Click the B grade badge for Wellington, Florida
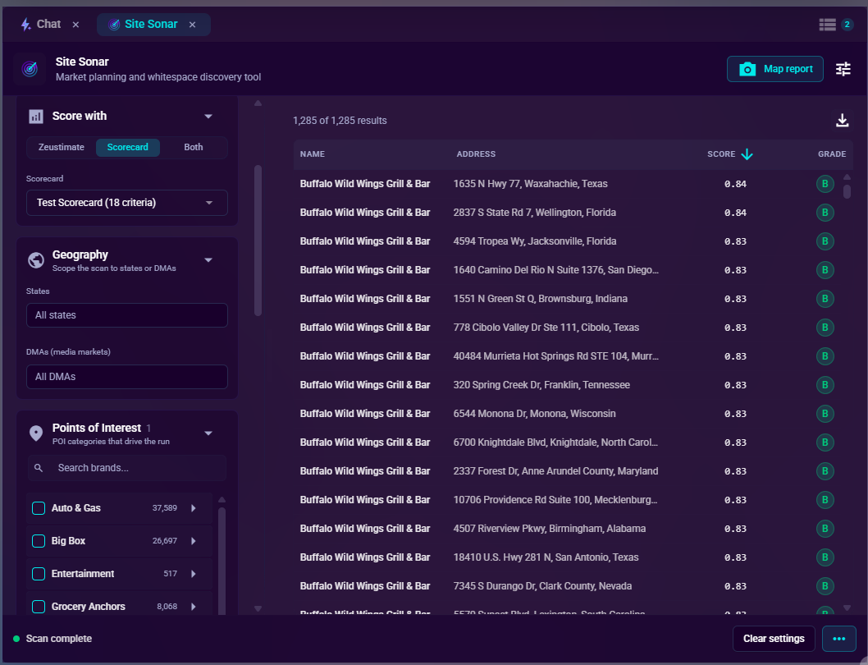Image resolution: width=868 pixels, height=665 pixels. coord(825,213)
